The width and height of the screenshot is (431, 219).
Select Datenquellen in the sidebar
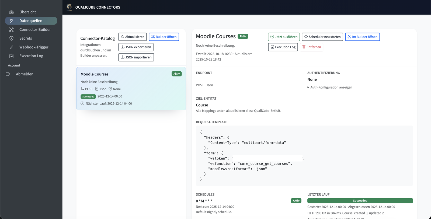point(31,21)
